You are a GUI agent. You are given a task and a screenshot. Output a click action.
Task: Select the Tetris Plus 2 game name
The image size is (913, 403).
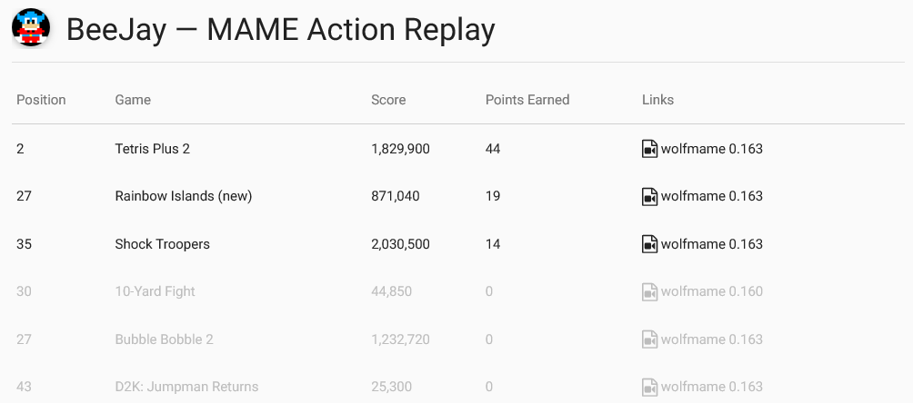(152, 149)
